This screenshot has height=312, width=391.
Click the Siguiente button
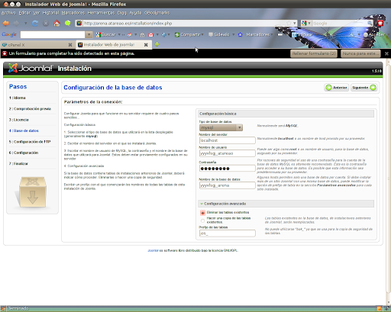click(364, 88)
